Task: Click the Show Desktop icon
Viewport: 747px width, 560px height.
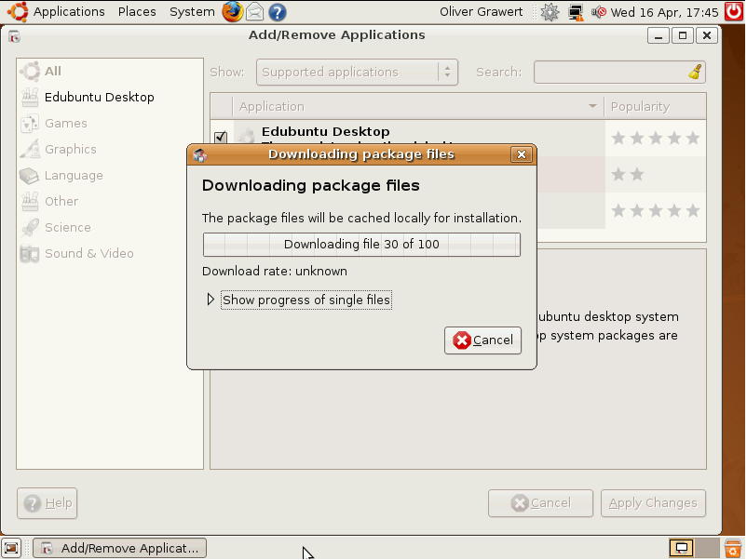Action: (11, 548)
